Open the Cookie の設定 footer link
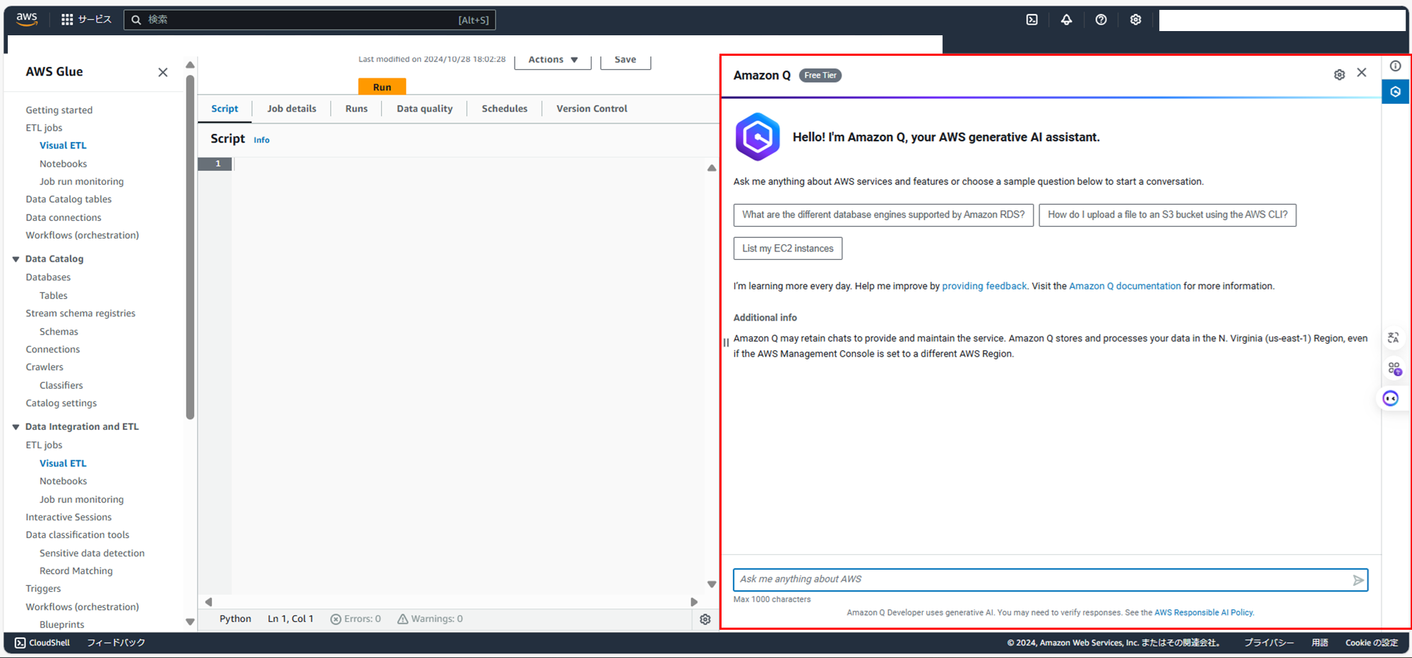The height and width of the screenshot is (658, 1412). click(1372, 643)
